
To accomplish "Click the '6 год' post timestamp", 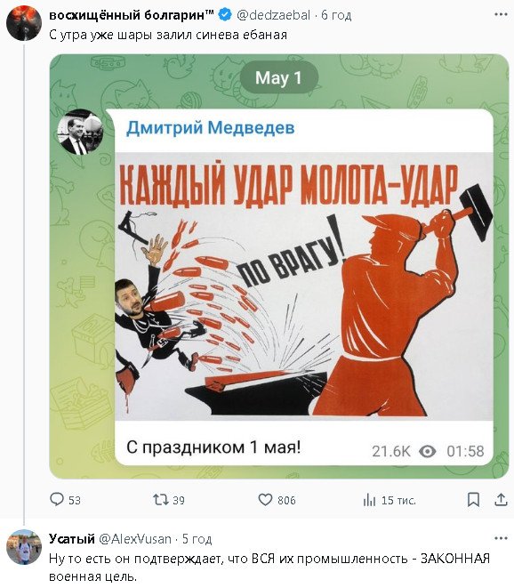I will (x=336, y=15).
